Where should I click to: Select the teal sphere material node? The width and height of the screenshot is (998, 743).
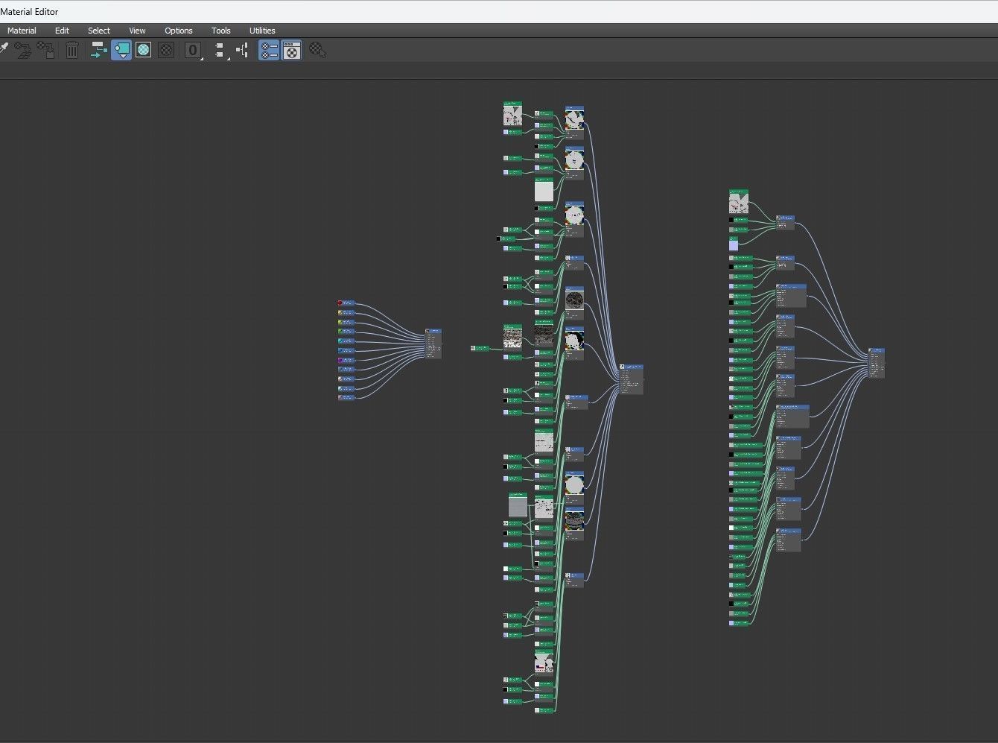tap(346, 341)
